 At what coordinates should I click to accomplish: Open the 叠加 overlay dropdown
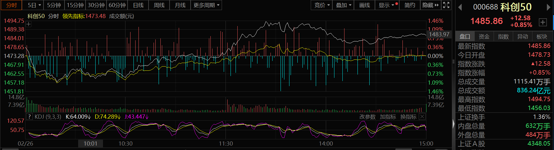(343, 5)
